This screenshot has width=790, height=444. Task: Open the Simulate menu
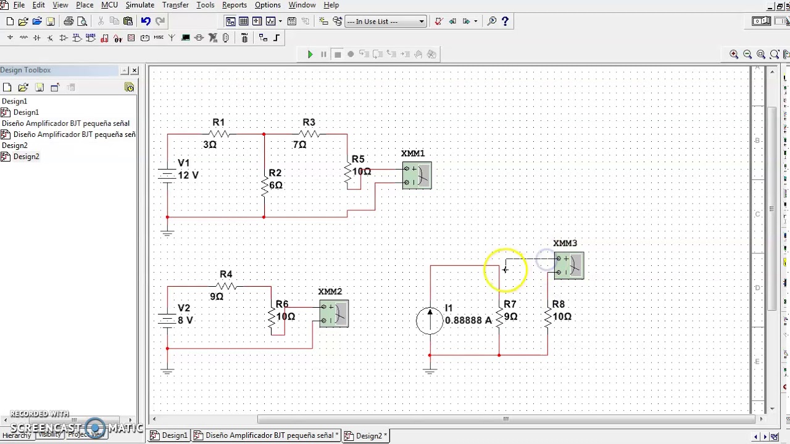point(140,5)
